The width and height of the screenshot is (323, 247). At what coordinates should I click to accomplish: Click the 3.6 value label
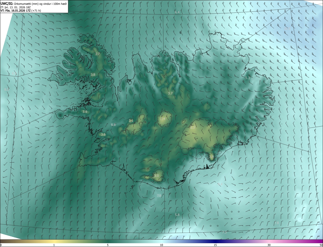(x=103, y=135)
